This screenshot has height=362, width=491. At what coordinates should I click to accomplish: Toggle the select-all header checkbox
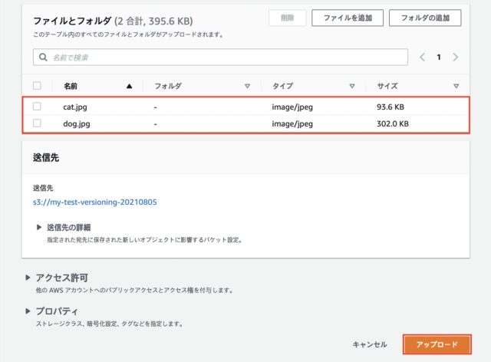click(37, 85)
